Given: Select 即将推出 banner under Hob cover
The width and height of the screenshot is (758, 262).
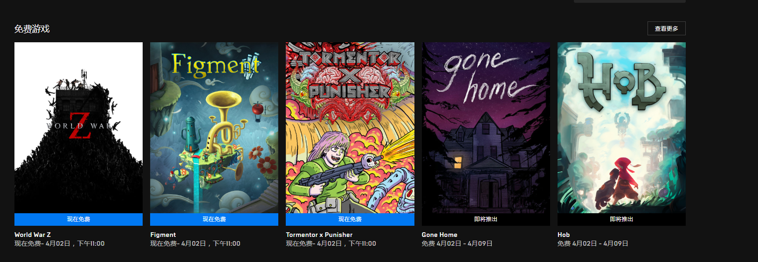Looking at the screenshot, I should point(621,219).
